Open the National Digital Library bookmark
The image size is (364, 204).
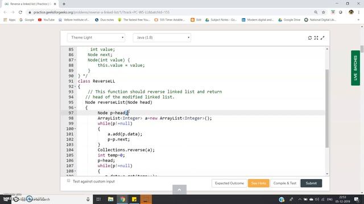point(320,20)
